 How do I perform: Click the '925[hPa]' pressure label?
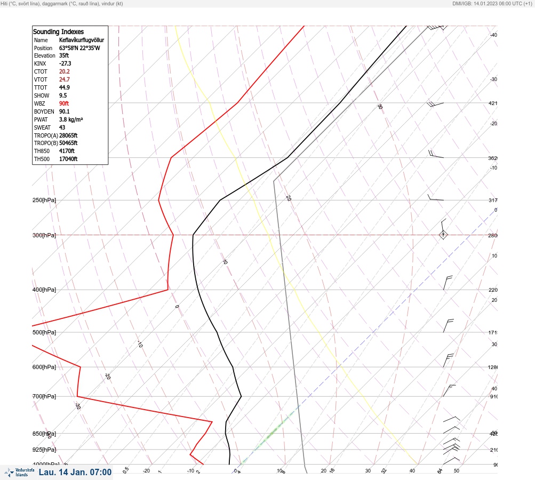tap(44, 450)
